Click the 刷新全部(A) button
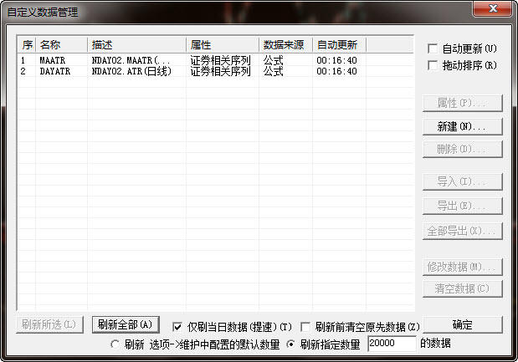The width and height of the screenshot is (518, 362). (x=125, y=325)
